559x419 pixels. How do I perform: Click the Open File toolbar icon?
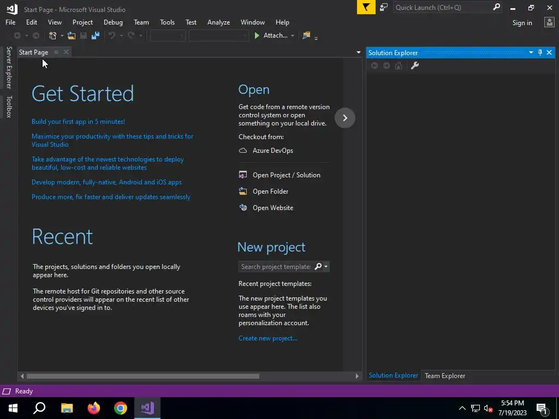[x=72, y=35]
